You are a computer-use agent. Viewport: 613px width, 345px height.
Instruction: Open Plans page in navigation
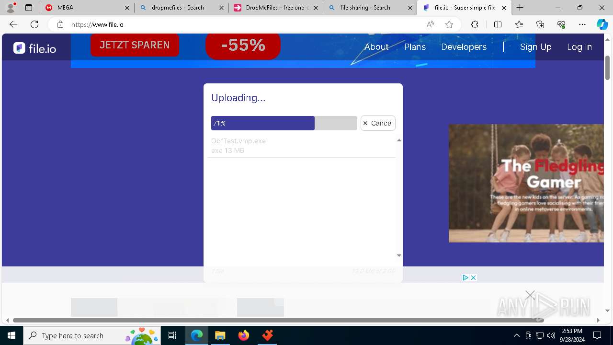point(415,47)
